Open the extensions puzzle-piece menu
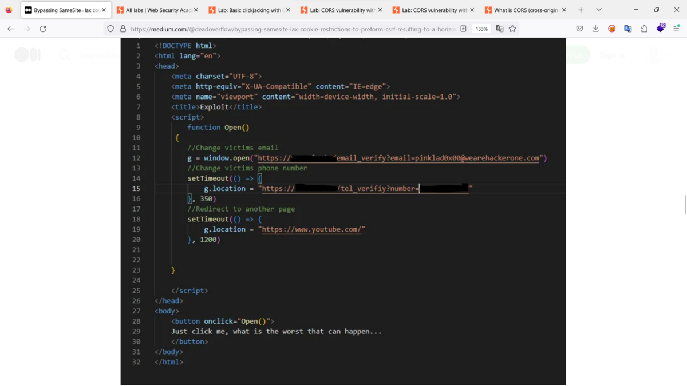 pos(644,29)
